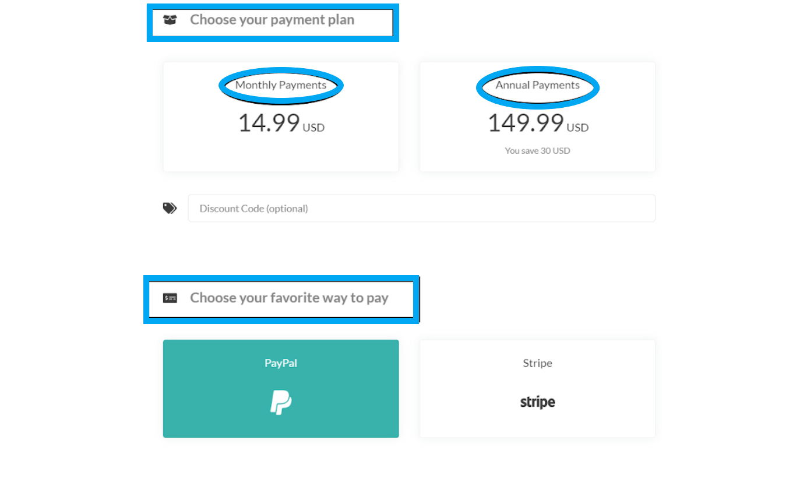The image size is (800, 479).
Task: Click the white PayPal logo icon
Action: pyautogui.click(x=281, y=403)
